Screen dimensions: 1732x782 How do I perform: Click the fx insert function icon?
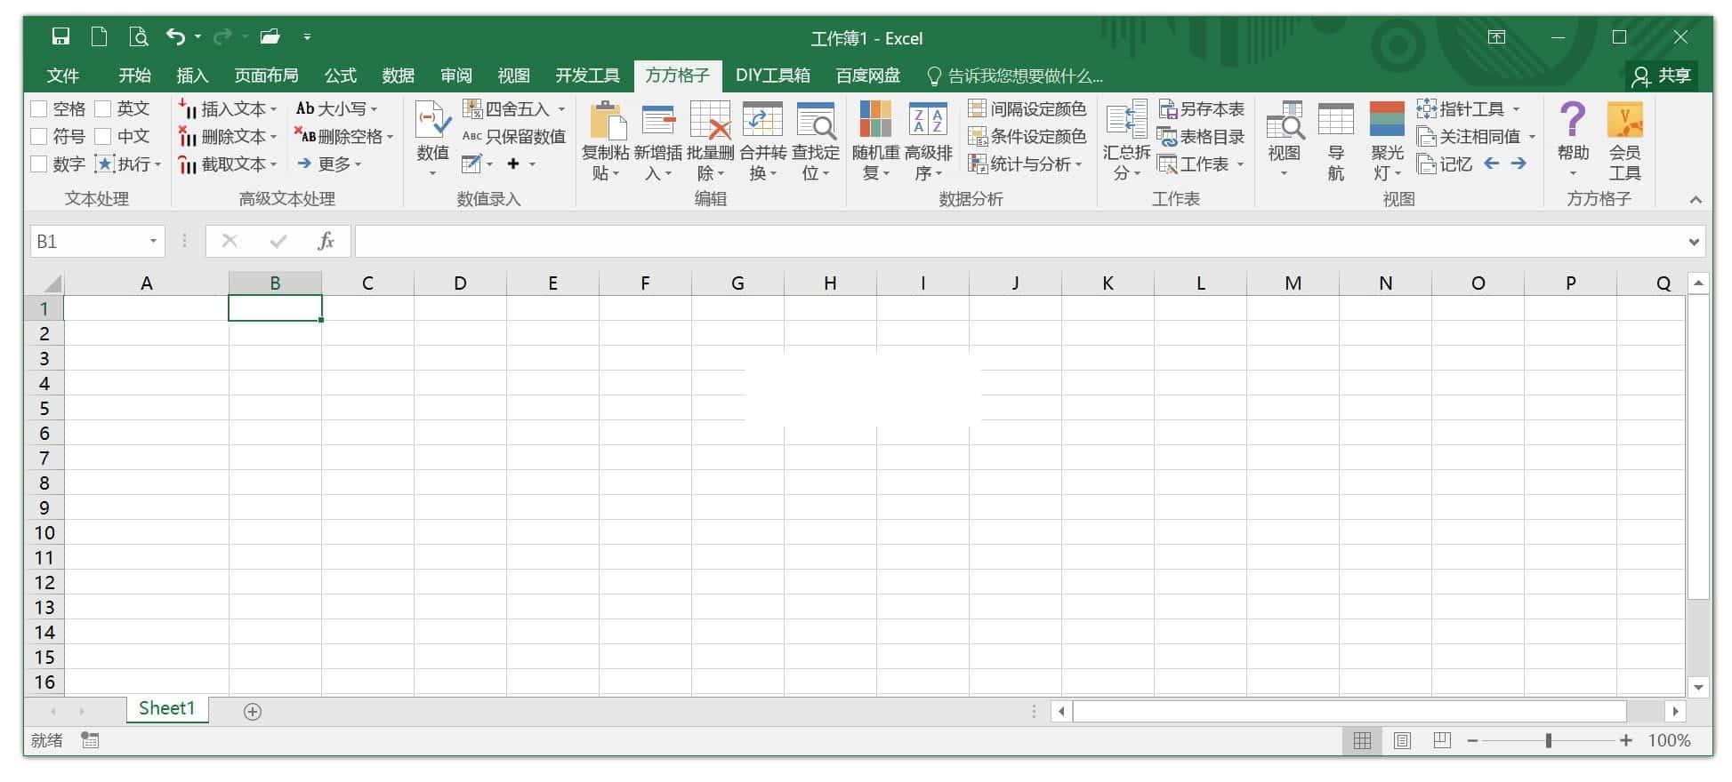click(326, 241)
